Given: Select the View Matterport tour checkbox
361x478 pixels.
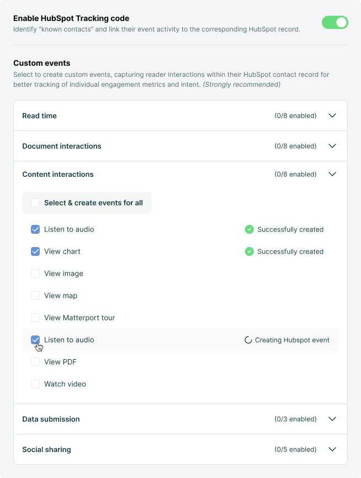Looking at the screenshot, I should coord(35,318).
